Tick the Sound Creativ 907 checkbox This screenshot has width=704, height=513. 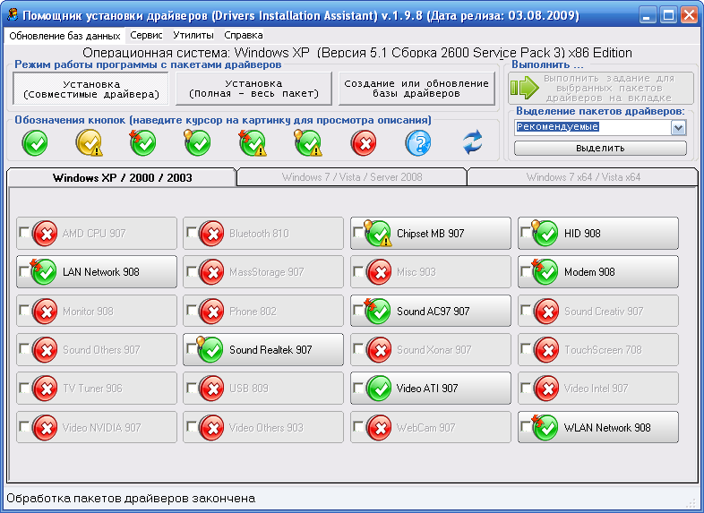pos(525,310)
